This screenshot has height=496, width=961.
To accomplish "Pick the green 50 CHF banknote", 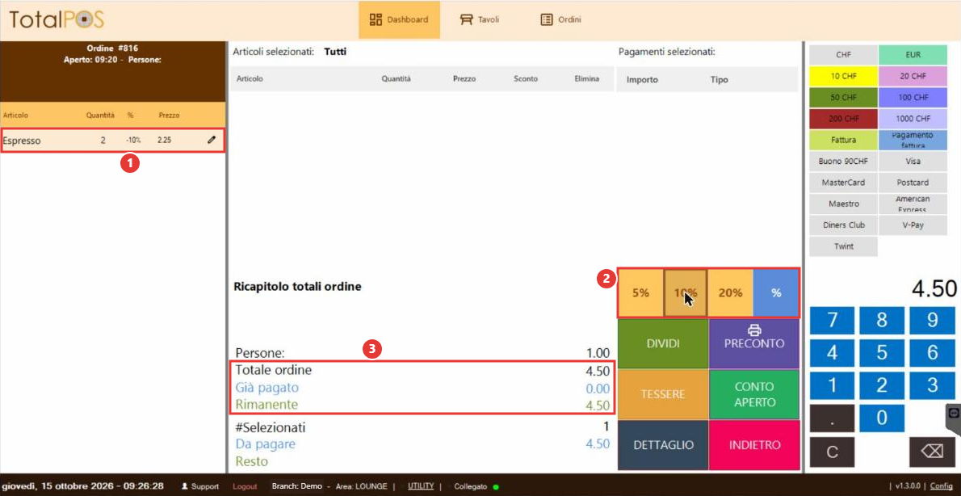I will [843, 98].
